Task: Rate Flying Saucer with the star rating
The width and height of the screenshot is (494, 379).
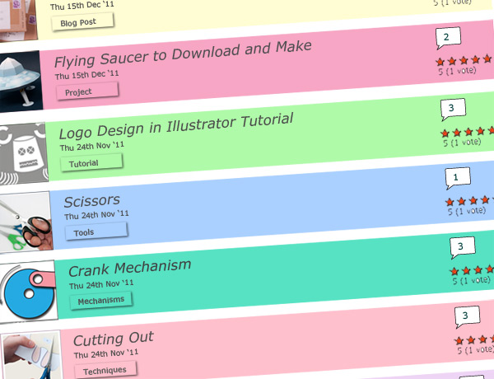Action: point(464,60)
